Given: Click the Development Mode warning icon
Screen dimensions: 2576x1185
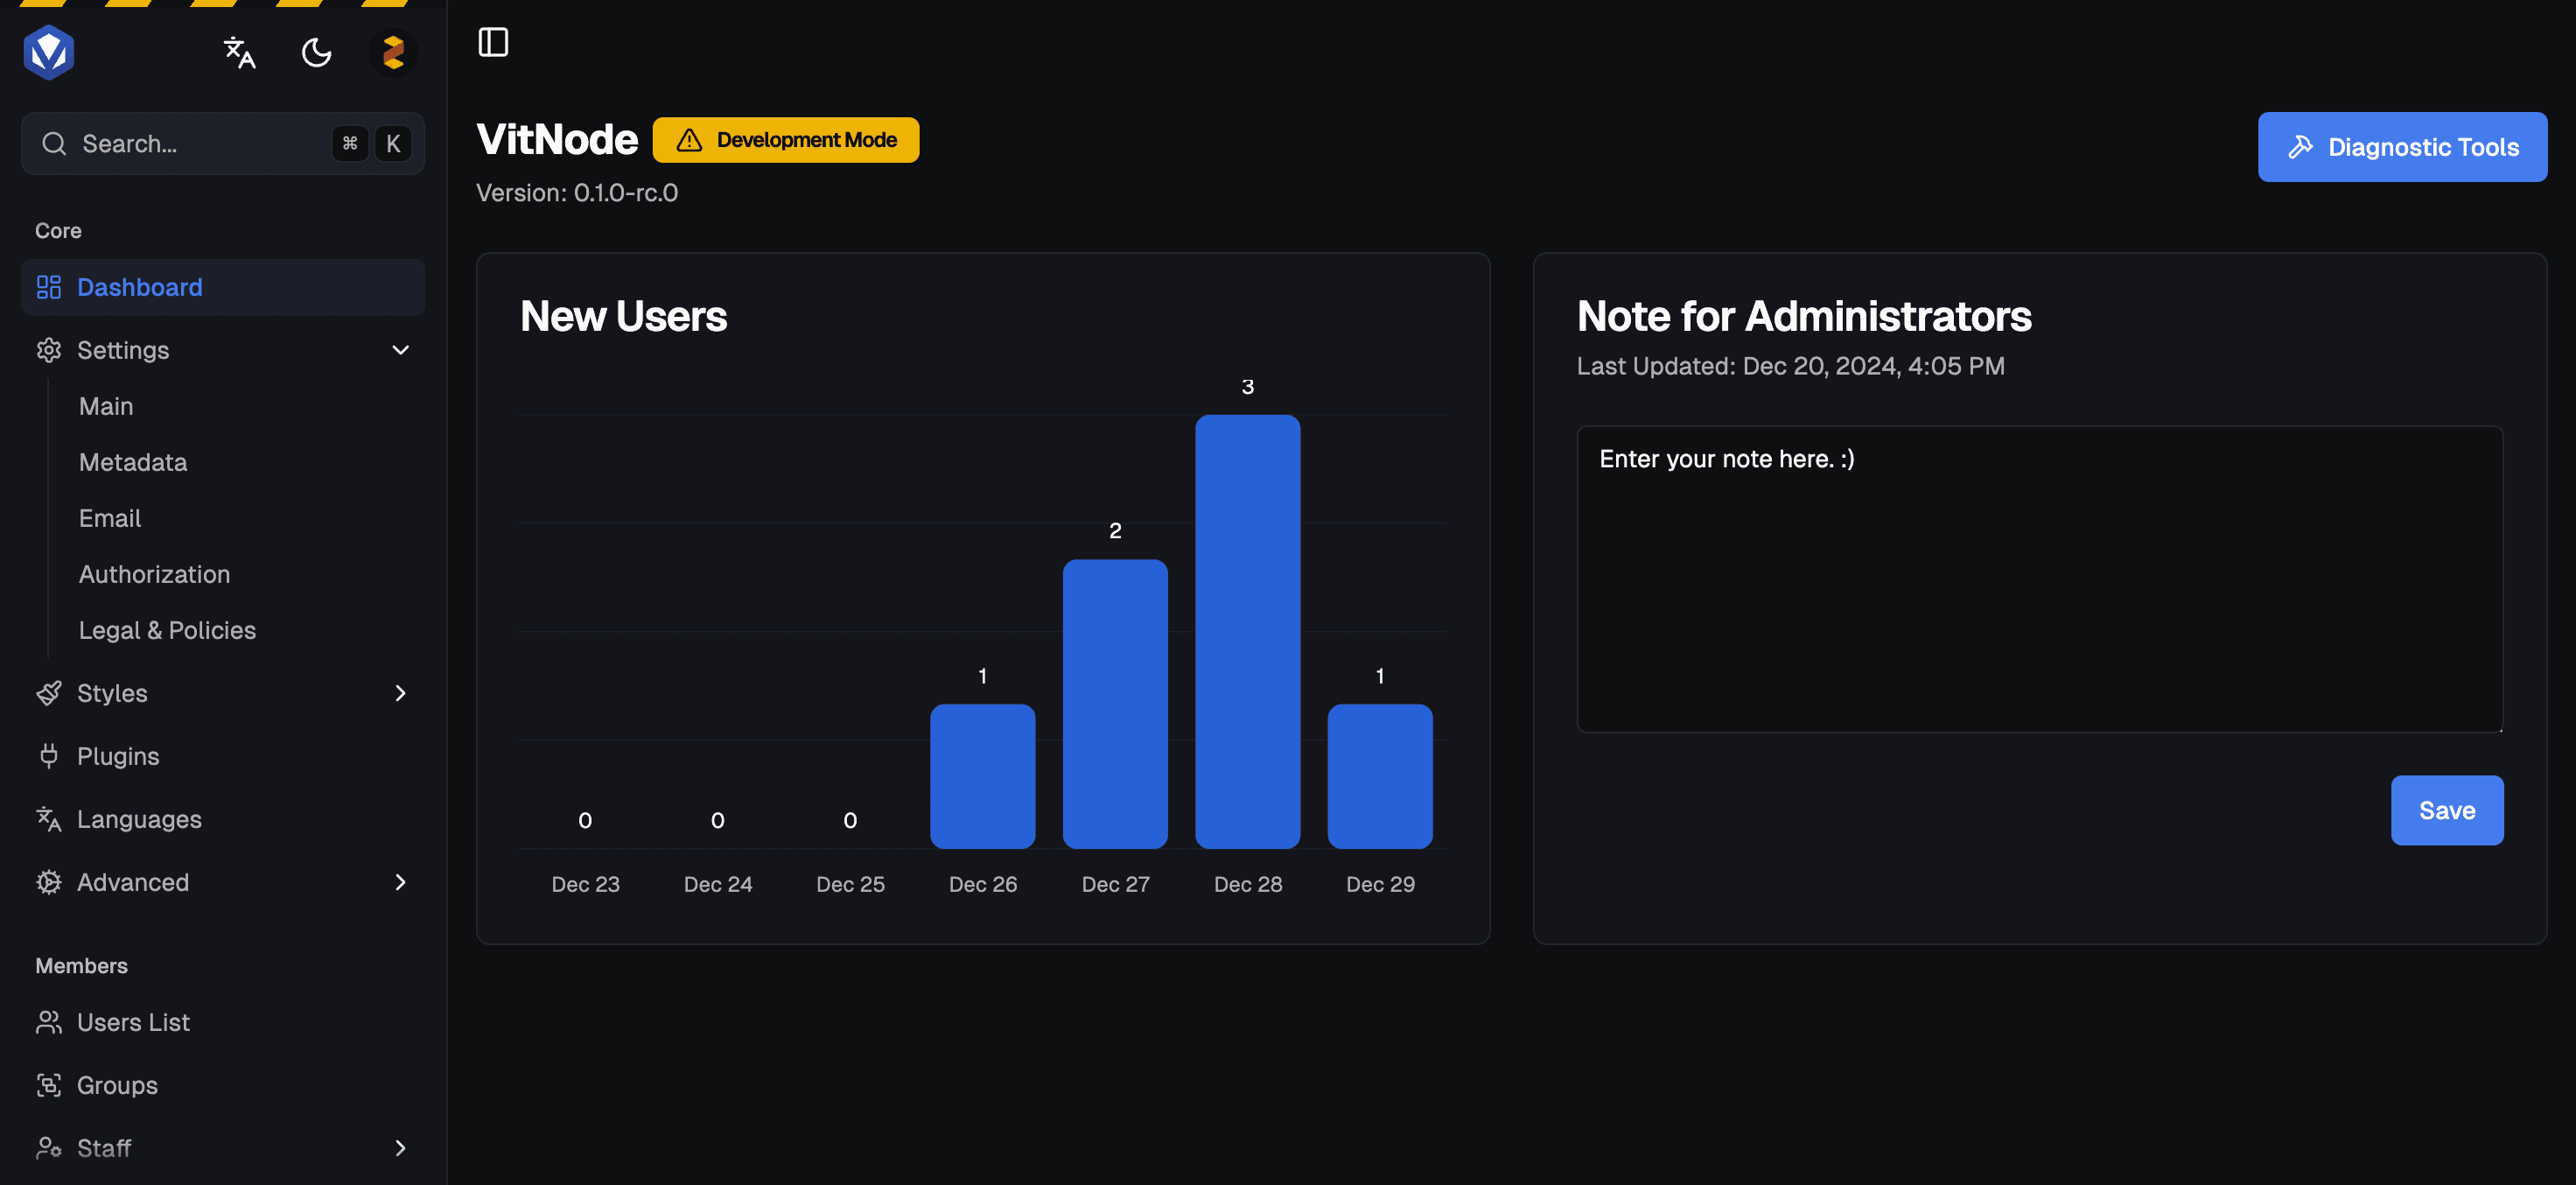Looking at the screenshot, I should tap(689, 140).
